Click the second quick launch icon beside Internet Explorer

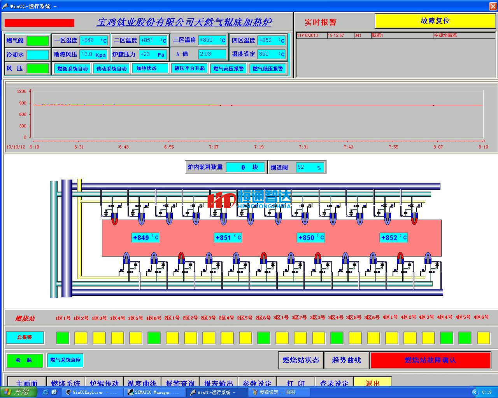click(54, 392)
